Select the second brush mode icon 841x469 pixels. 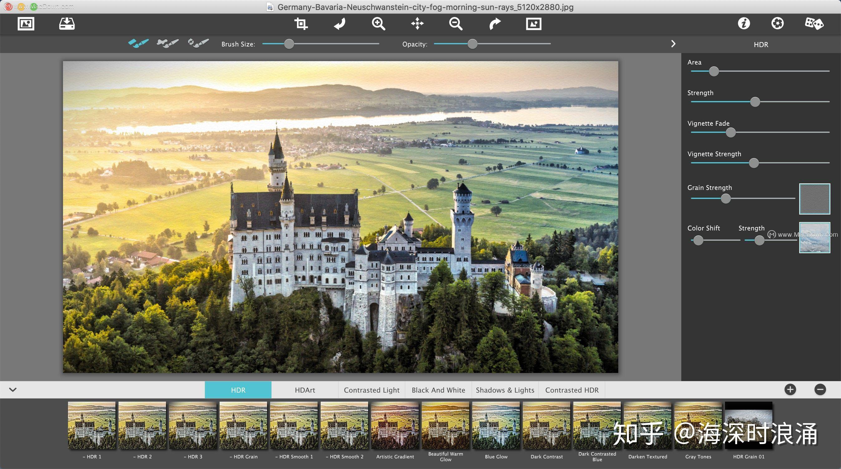pyautogui.click(x=168, y=43)
